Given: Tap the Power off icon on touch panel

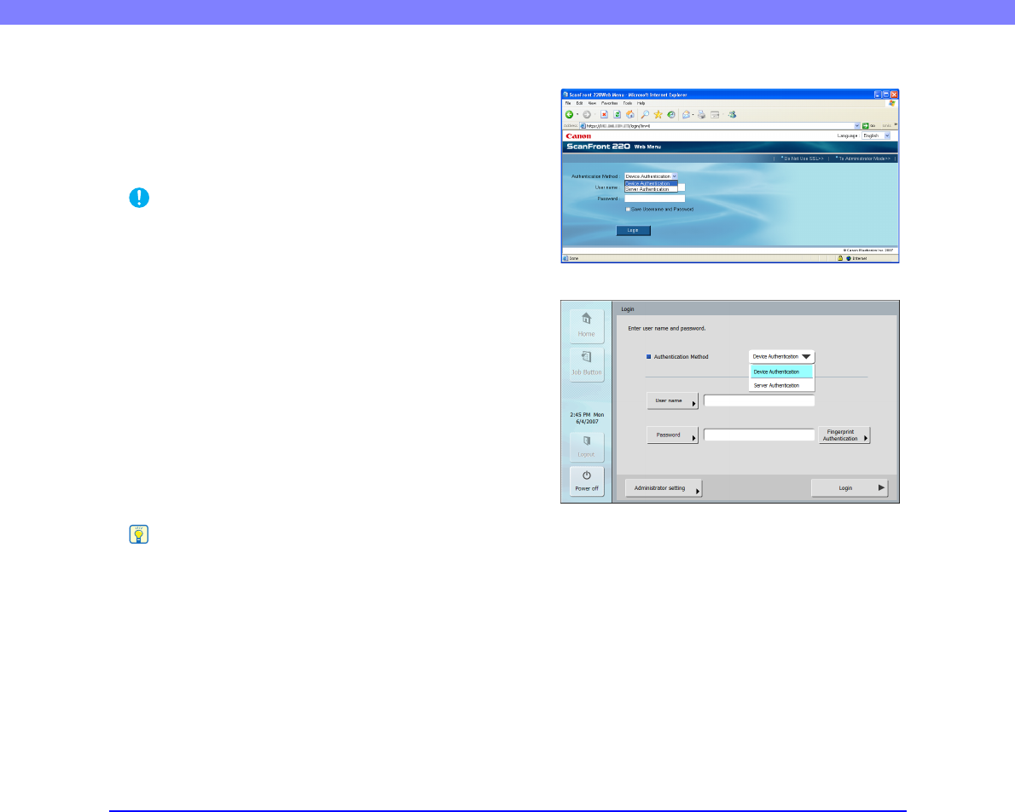Looking at the screenshot, I should (587, 481).
